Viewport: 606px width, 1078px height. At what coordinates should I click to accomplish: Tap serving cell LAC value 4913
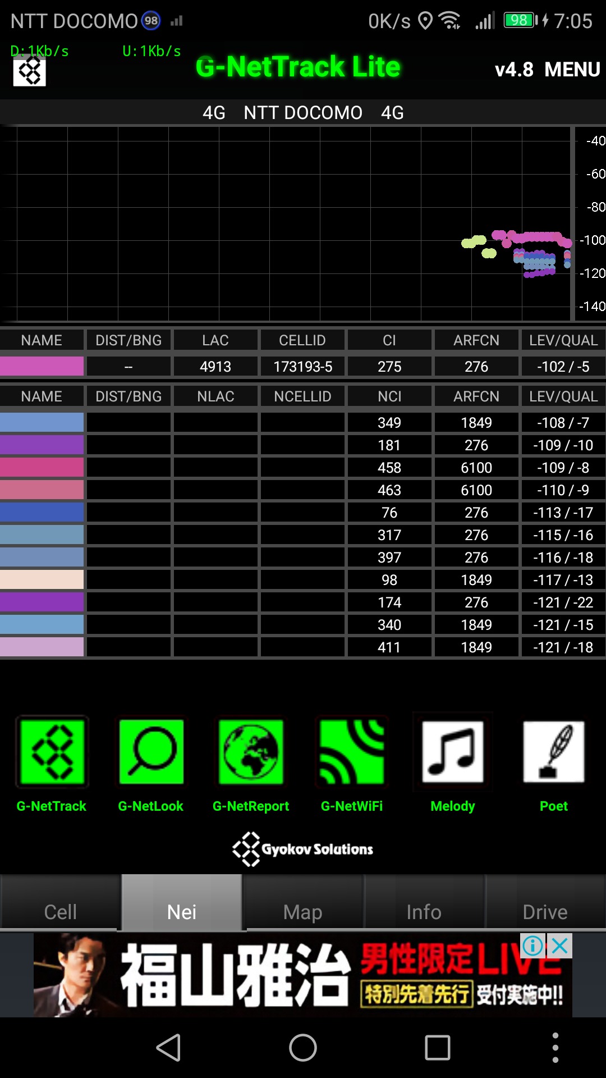coord(215,367)
